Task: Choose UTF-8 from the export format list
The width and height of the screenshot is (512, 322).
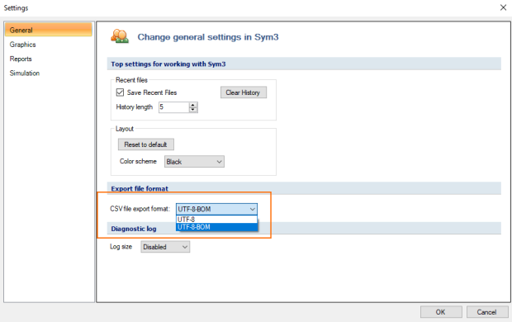Action: (x=216, y=220)
